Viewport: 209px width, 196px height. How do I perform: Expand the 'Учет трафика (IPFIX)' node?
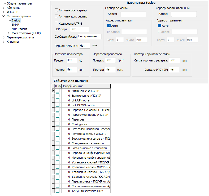9,33
